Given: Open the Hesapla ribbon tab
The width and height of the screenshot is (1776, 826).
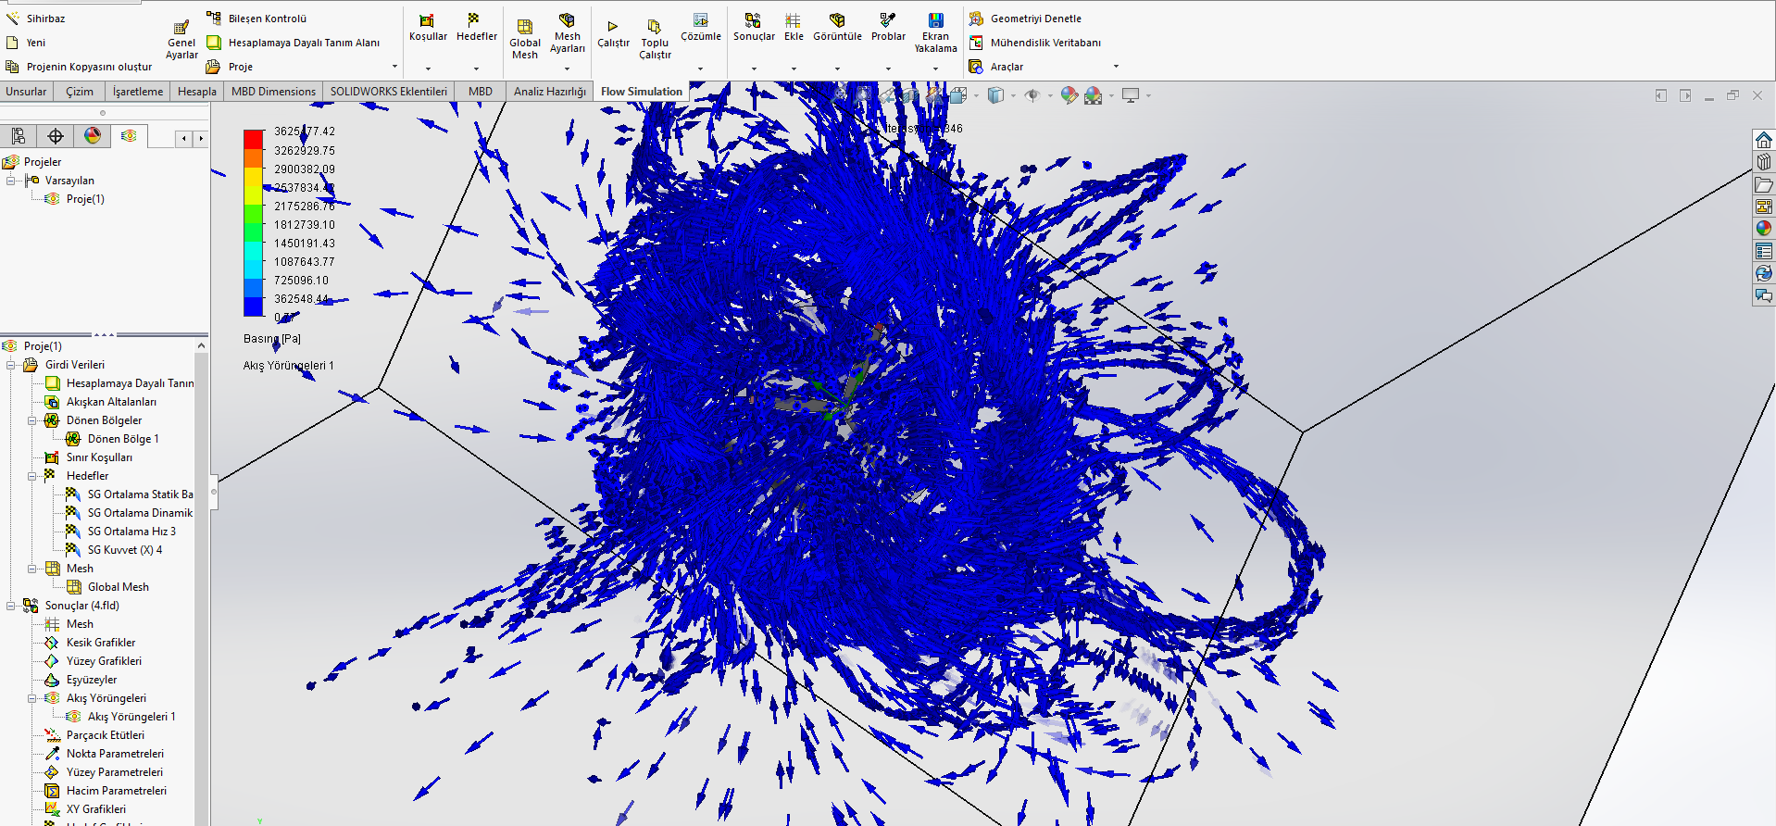Looking at the screenshot, I should coord(196,92).
